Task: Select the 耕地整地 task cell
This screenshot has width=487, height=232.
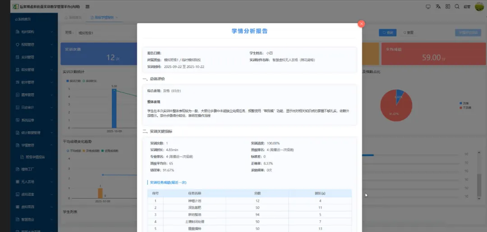Action: pyautogui.click(x=195, y=214)
